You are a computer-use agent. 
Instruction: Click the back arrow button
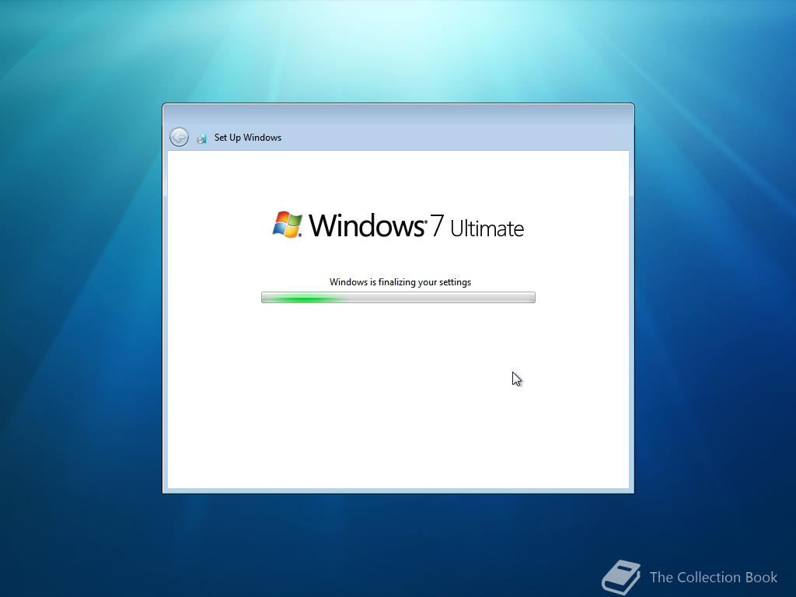tap(179, 137)
